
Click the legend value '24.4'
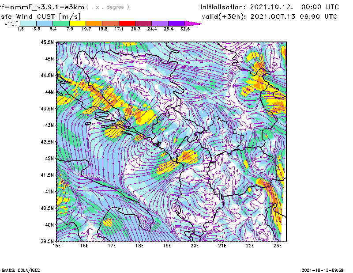(152, 29)
